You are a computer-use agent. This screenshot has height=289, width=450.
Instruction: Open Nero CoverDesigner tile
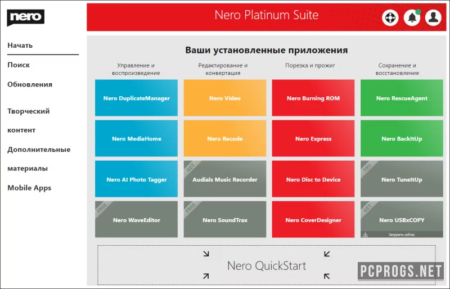[313, 219]
